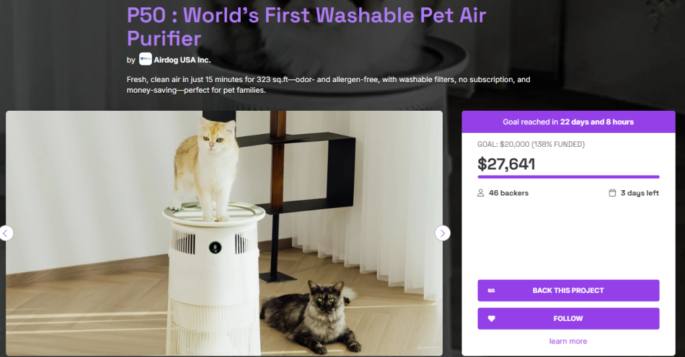Click the purple funding progress bar

[x=569, y=177]
